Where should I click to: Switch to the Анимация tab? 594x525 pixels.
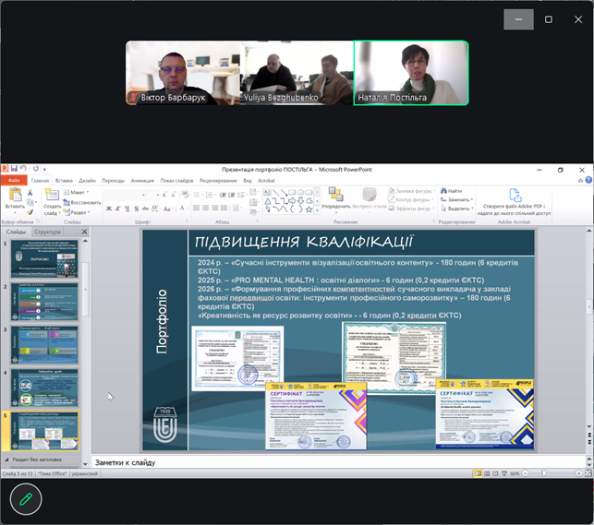click(x=142, y=181)
